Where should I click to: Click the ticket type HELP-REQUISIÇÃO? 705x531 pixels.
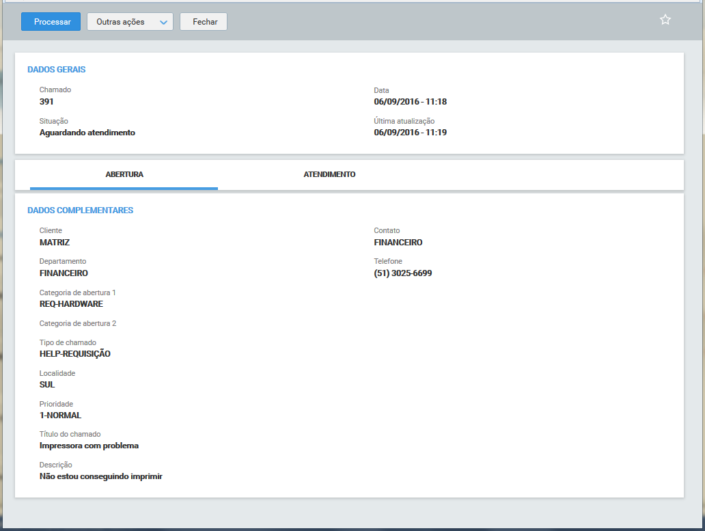[x=75, y=354]
